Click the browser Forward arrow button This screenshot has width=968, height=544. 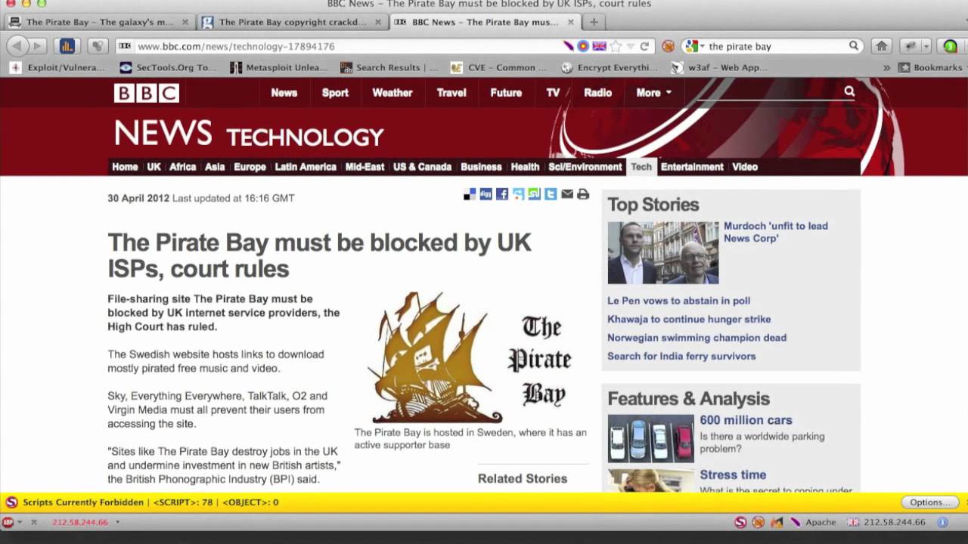coord(37,46)
